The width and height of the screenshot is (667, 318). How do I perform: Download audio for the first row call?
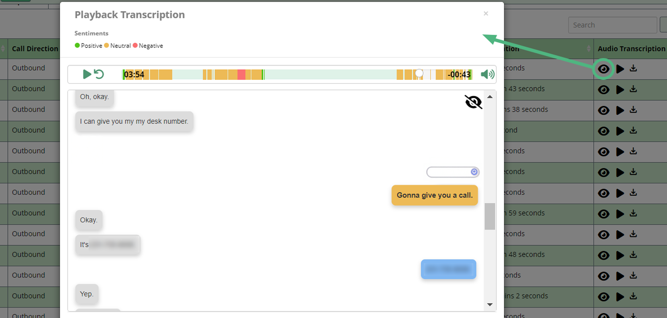[633, 68]
